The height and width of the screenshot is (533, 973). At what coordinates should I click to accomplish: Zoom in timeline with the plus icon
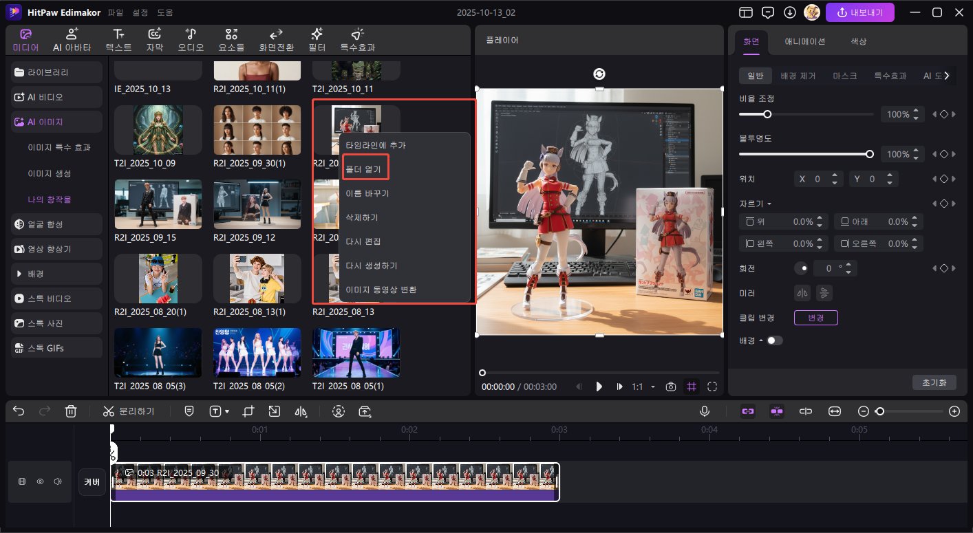pos(954,411)
